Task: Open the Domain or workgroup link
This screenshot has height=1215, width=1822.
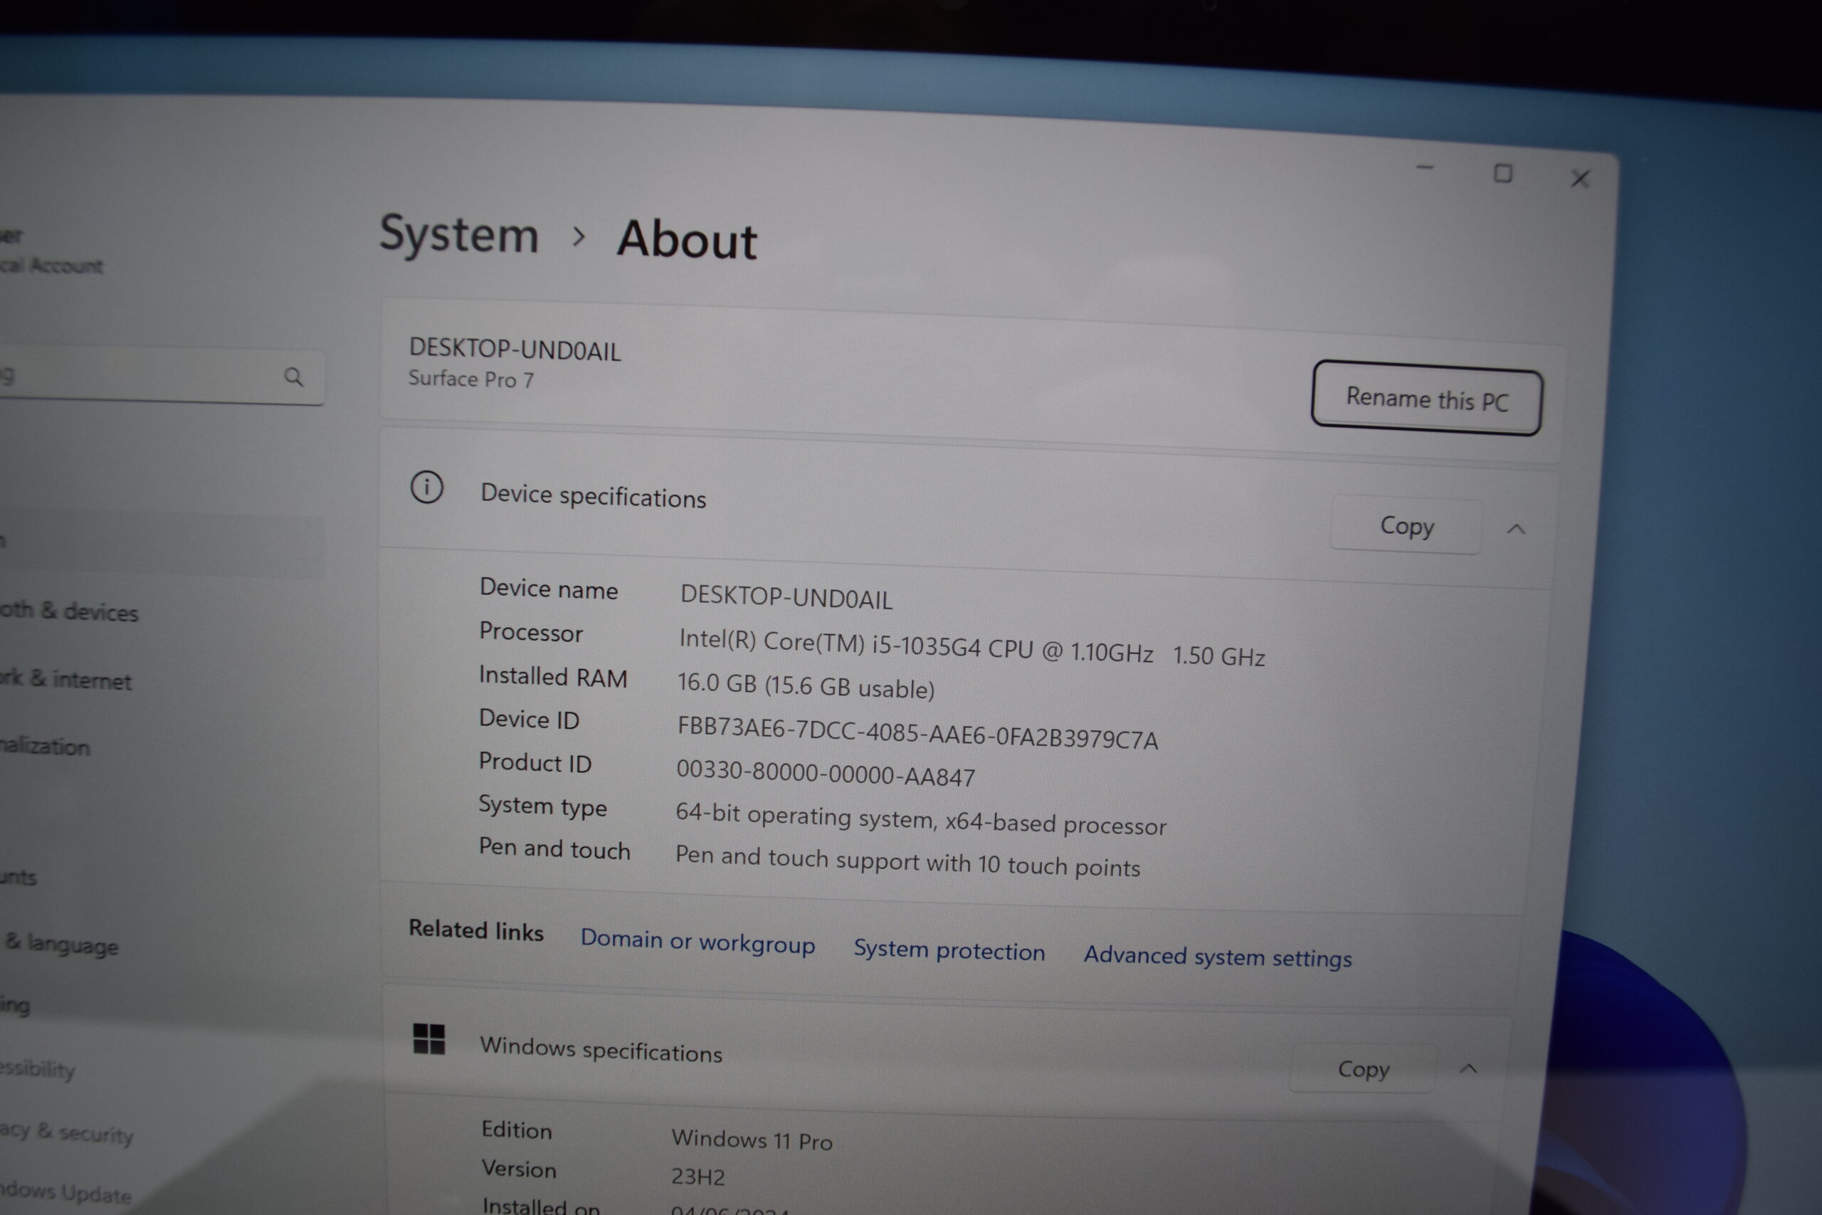Action: pyautogui.click(x=697, y=941)
